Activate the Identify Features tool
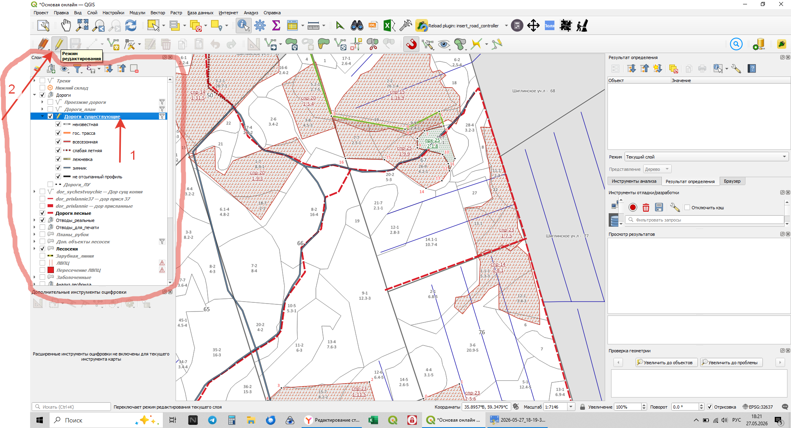791x428 pixels. (x=243, y=26)
